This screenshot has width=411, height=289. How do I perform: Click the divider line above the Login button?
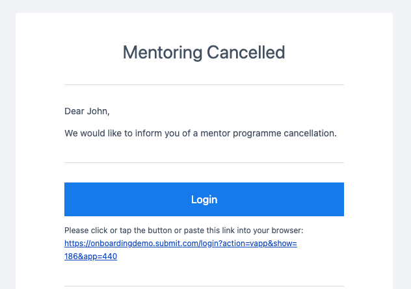(x=204, y=162)
